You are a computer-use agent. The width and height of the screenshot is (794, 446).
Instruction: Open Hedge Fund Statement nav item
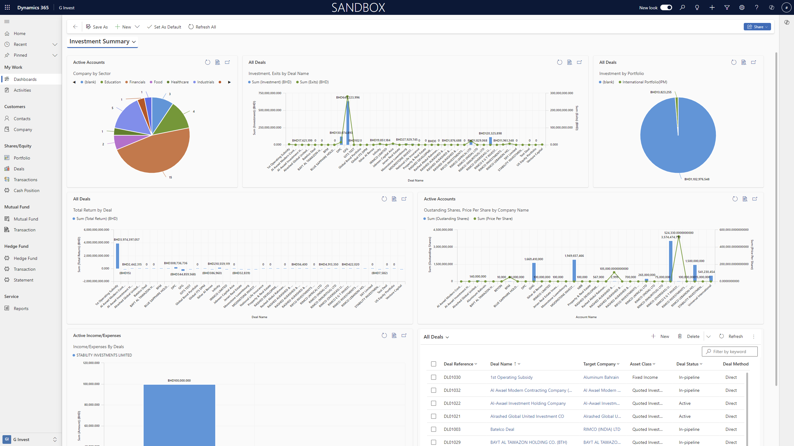click(23, 280)
